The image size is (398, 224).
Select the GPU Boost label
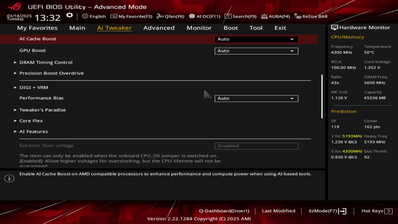tap(33, 50)
